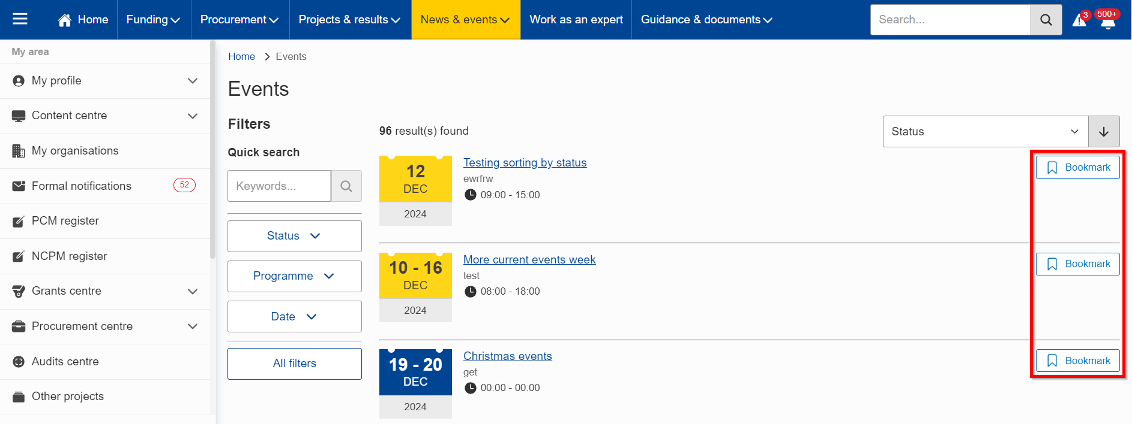1132x424 pixels.
Task: Open Other projects in sidebar
Action: point(105,396)
